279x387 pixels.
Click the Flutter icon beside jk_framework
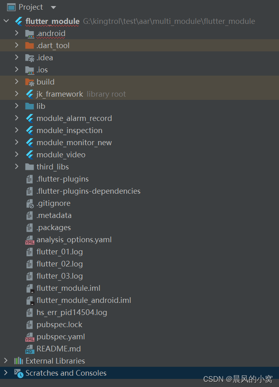(x=30, y=94)
